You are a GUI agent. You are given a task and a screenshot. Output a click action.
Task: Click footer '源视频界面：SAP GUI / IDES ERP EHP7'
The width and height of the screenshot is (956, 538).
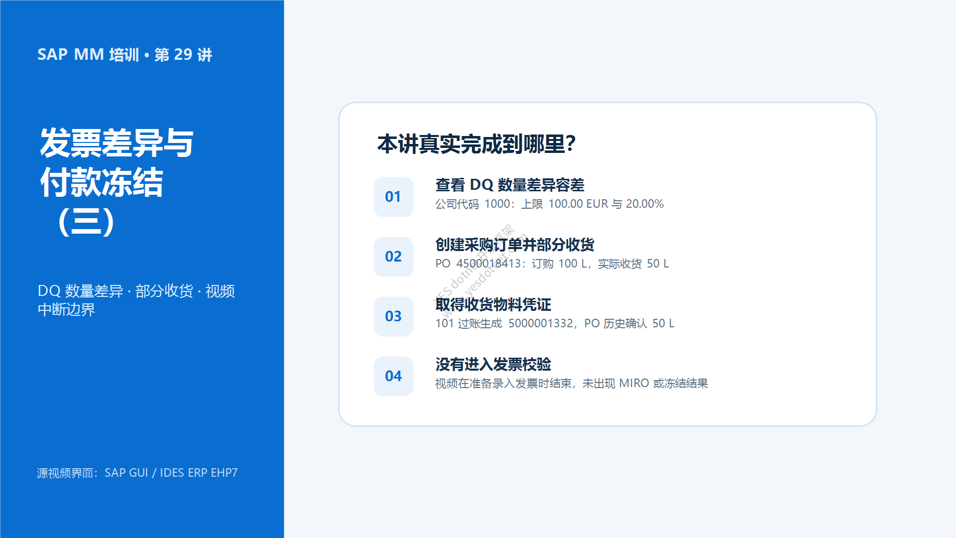137,473
